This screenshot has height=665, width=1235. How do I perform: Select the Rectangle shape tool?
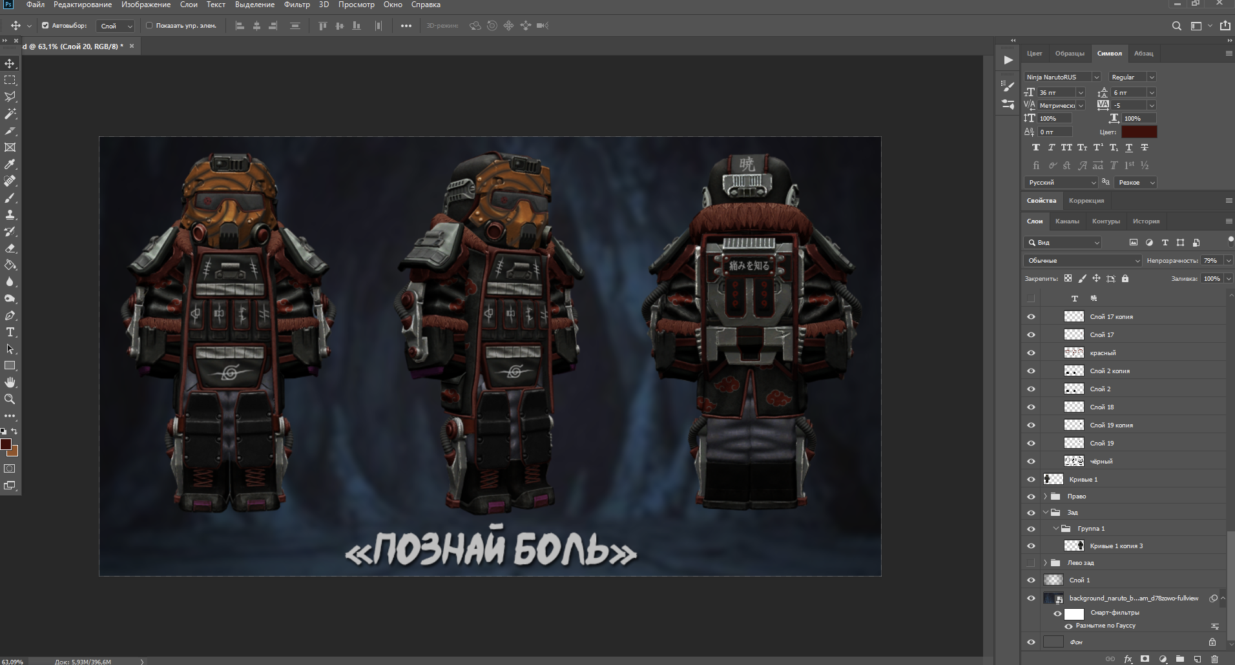(10, 365)
